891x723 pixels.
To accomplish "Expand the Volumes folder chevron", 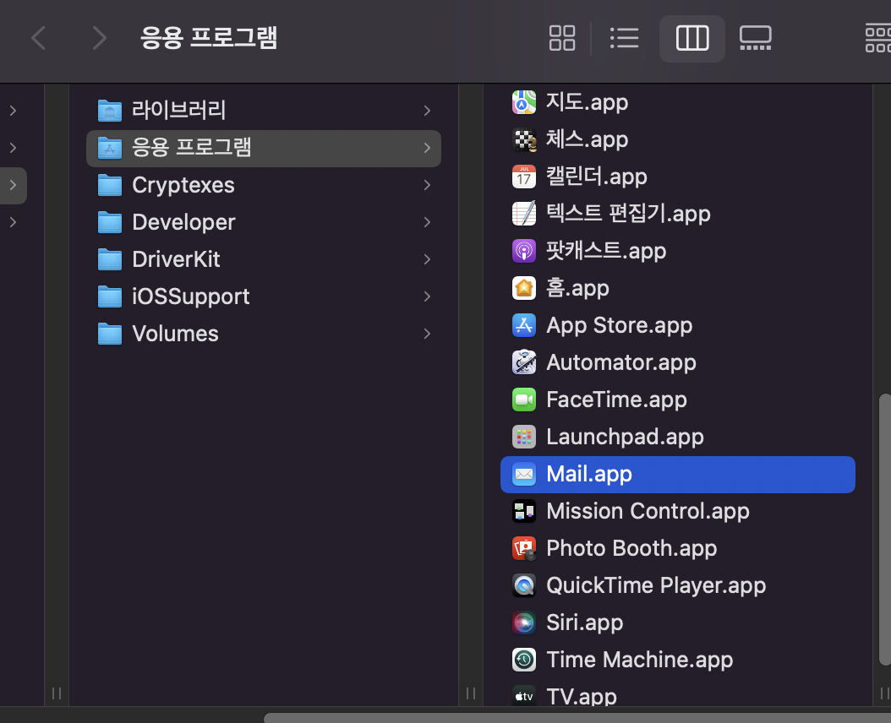I will 427,334.
